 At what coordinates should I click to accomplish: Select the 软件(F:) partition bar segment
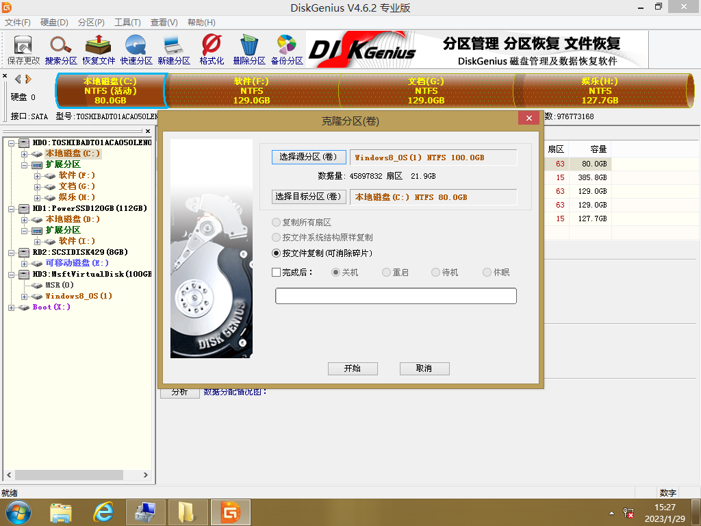(x=252, y=91)
